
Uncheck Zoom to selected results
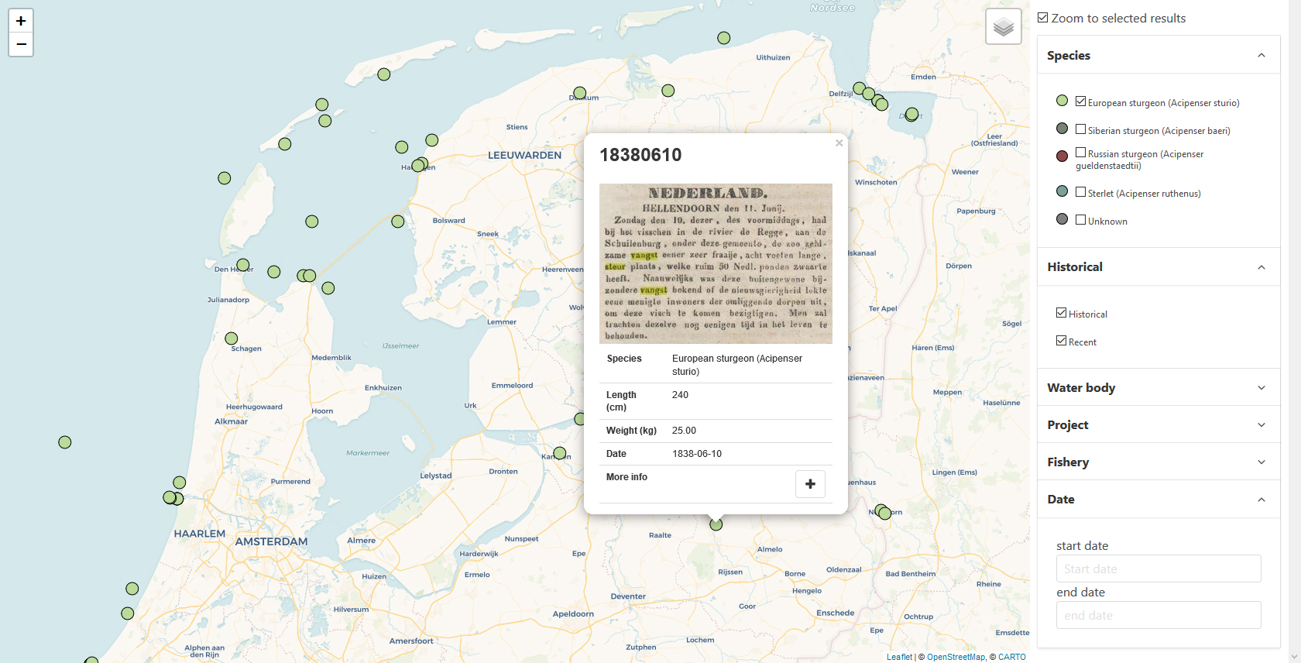click(1043, 18)
